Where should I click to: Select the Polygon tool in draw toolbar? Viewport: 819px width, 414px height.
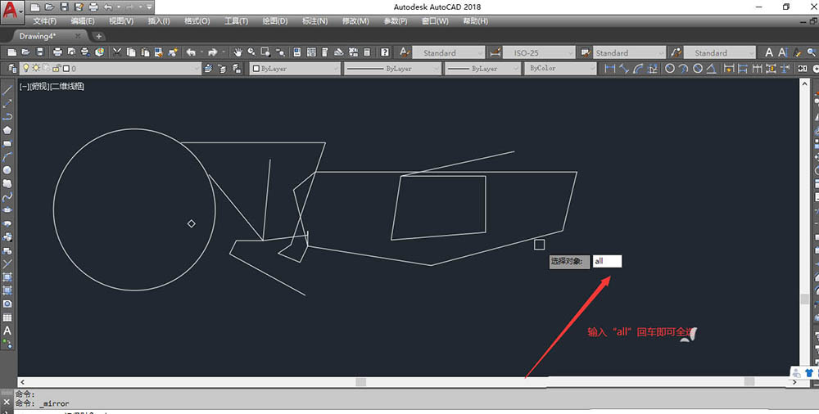(7, 130)
